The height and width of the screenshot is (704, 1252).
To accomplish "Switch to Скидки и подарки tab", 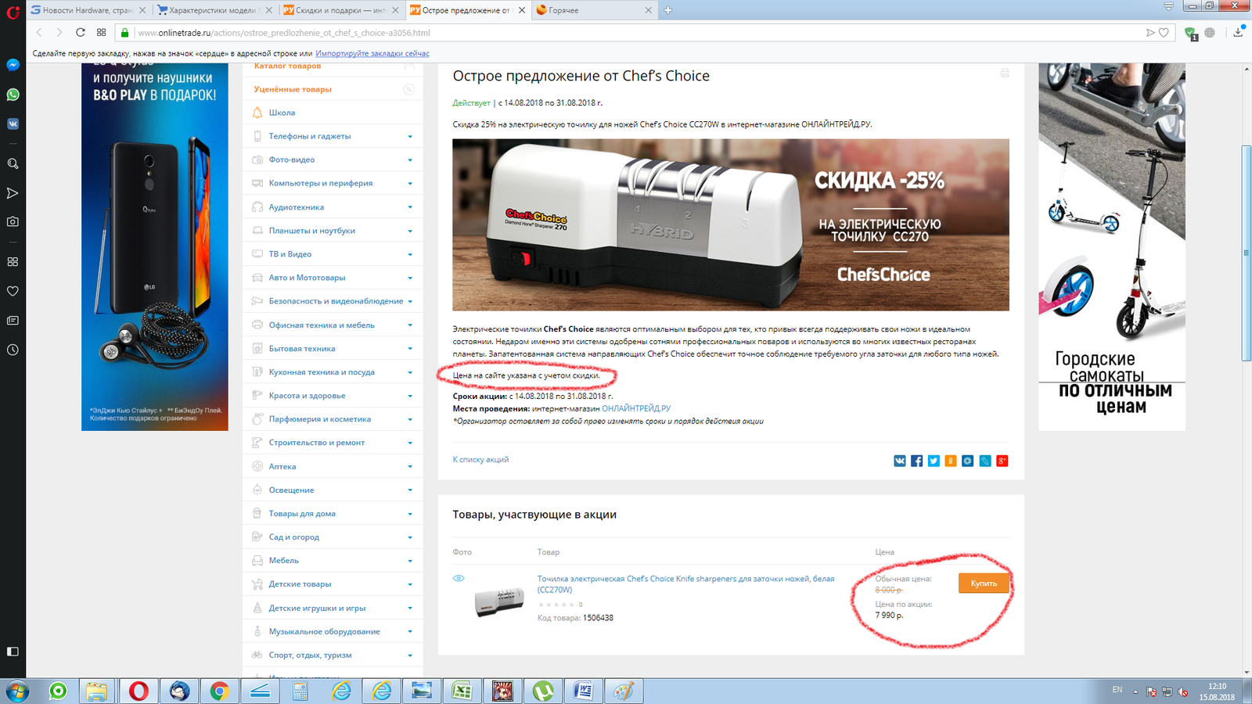I will click(341, 10).
